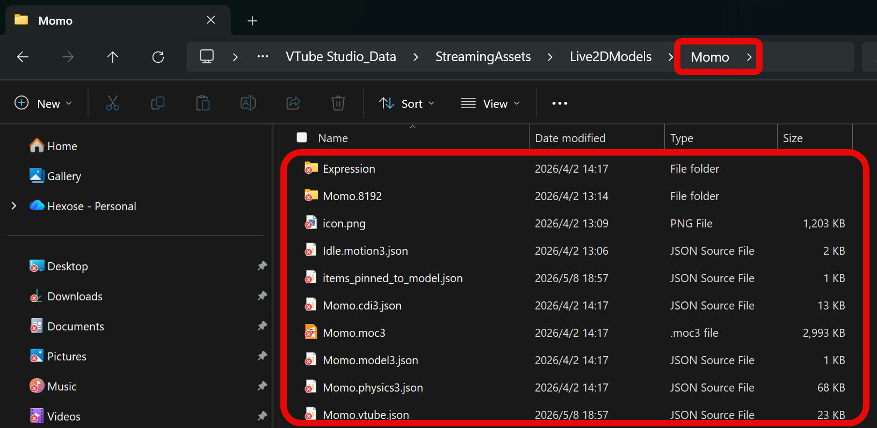Viewport: 877px width, 428px height.
Task: Click the Cut scissors icon
Action: click(x=113, y=103)
